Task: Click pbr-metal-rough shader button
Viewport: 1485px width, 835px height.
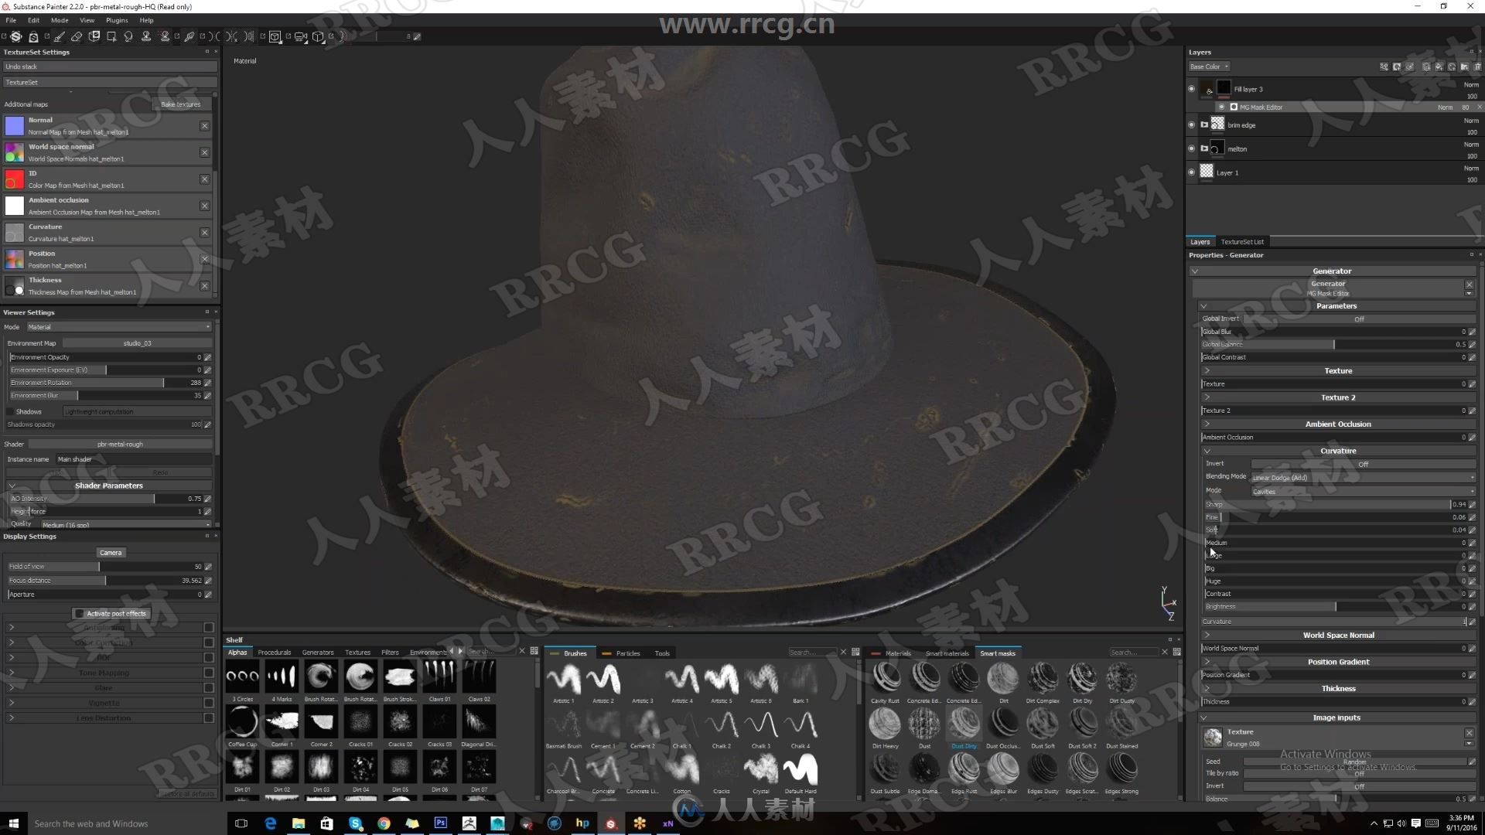Action: [120, 445]
